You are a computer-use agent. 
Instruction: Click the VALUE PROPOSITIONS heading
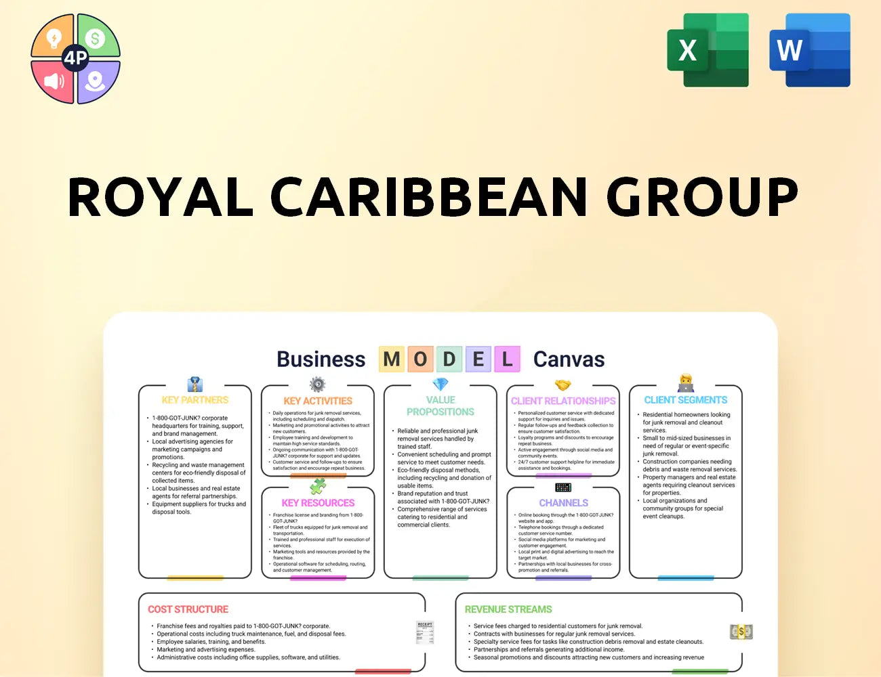440,406
